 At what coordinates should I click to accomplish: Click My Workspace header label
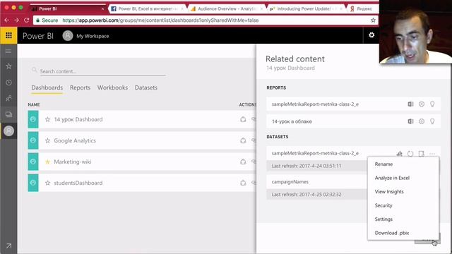[x=93, y=36]
